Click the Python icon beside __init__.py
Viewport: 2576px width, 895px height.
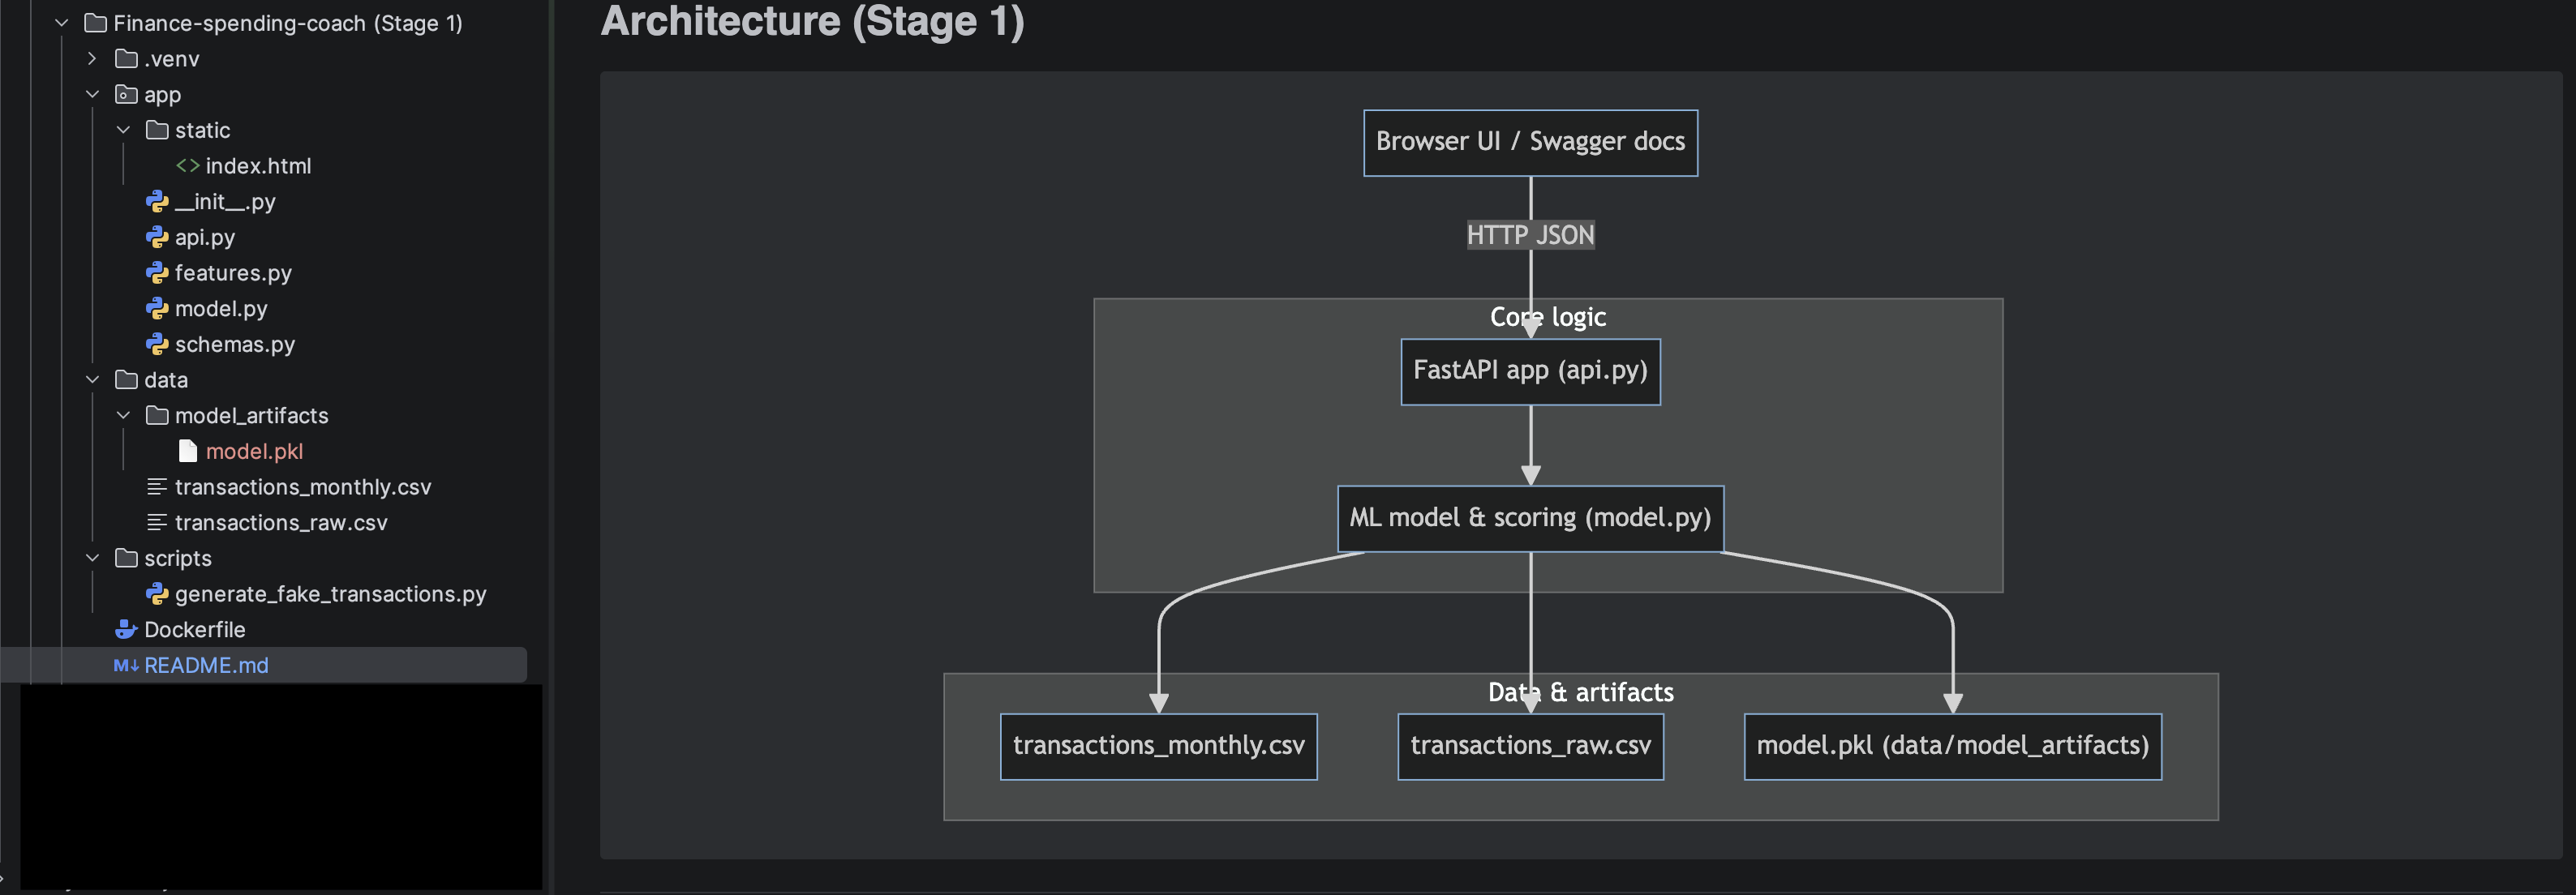pyautogui.click(x=157, y=201)
